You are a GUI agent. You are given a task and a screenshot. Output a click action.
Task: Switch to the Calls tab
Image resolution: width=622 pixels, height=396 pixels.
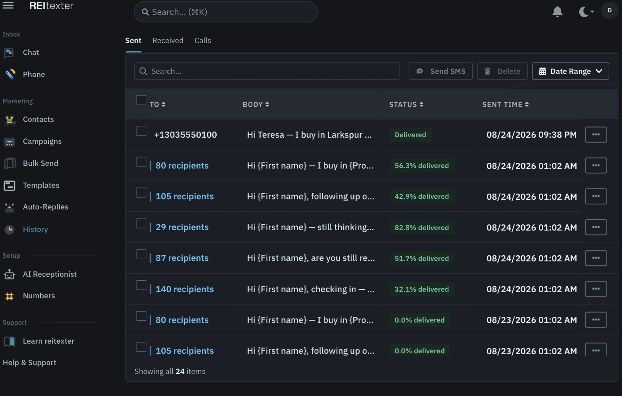(203, 40)
